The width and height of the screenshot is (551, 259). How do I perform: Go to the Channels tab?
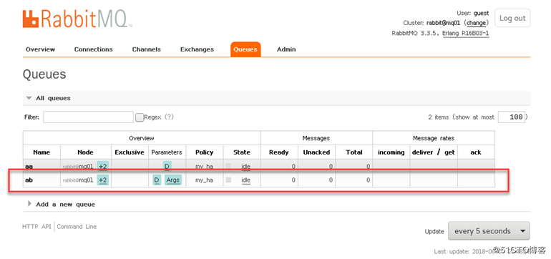tap(147, 49)
